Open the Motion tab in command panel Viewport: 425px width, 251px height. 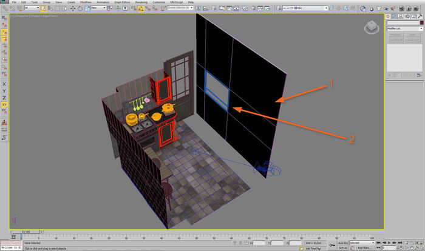(407, 16)
